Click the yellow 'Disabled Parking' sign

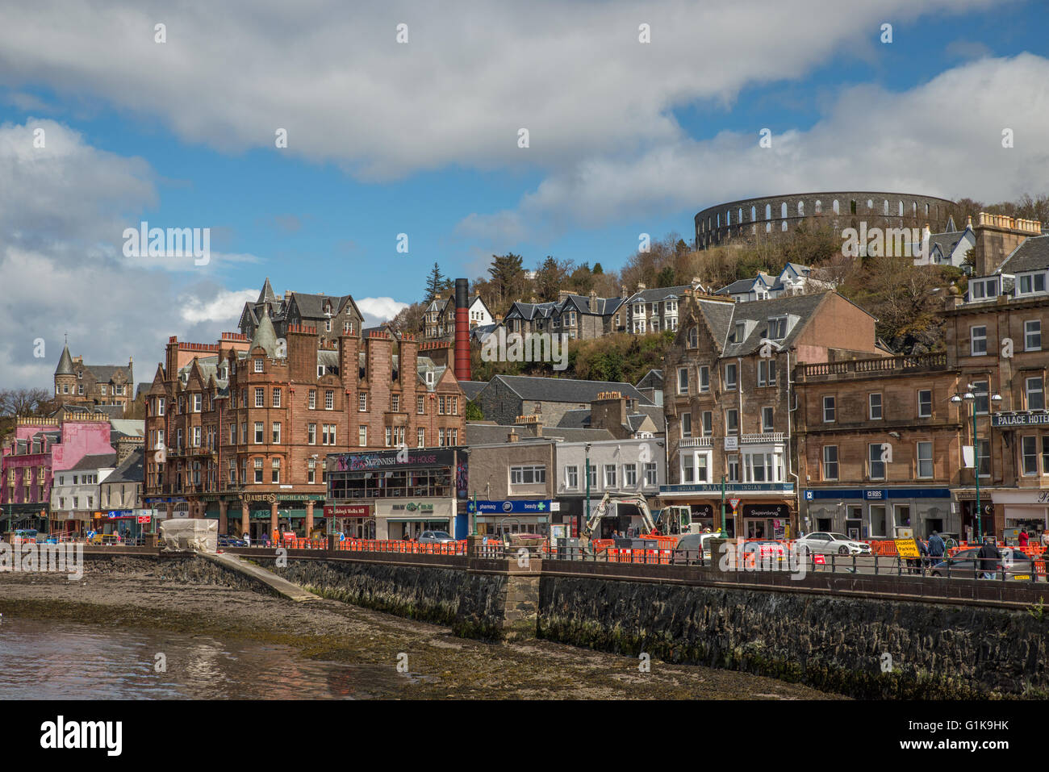907,548
